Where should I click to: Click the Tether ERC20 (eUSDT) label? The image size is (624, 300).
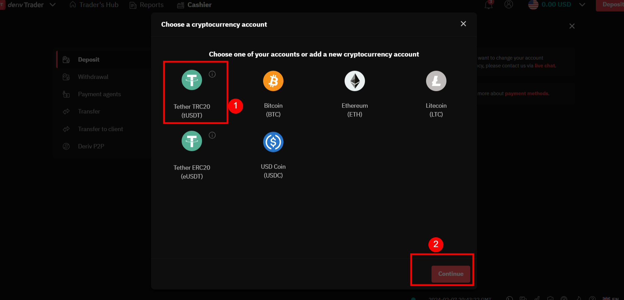(192, 172)
